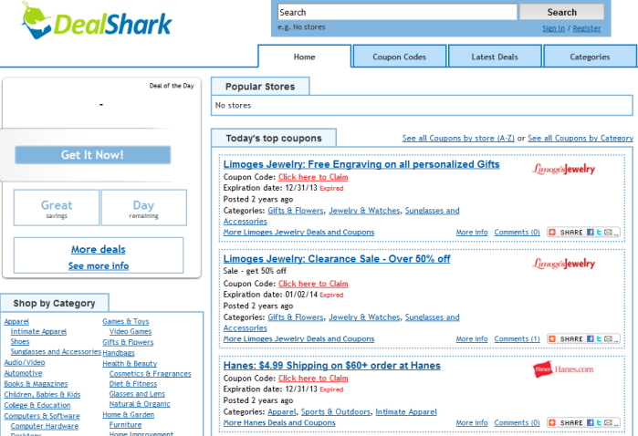Open the Sign In link
Image resolution: width=638 pixels, height=436 pixels.
pyautogui.click(x=553, y=28)
